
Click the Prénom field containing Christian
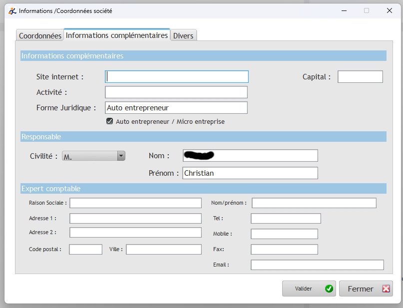250,173
